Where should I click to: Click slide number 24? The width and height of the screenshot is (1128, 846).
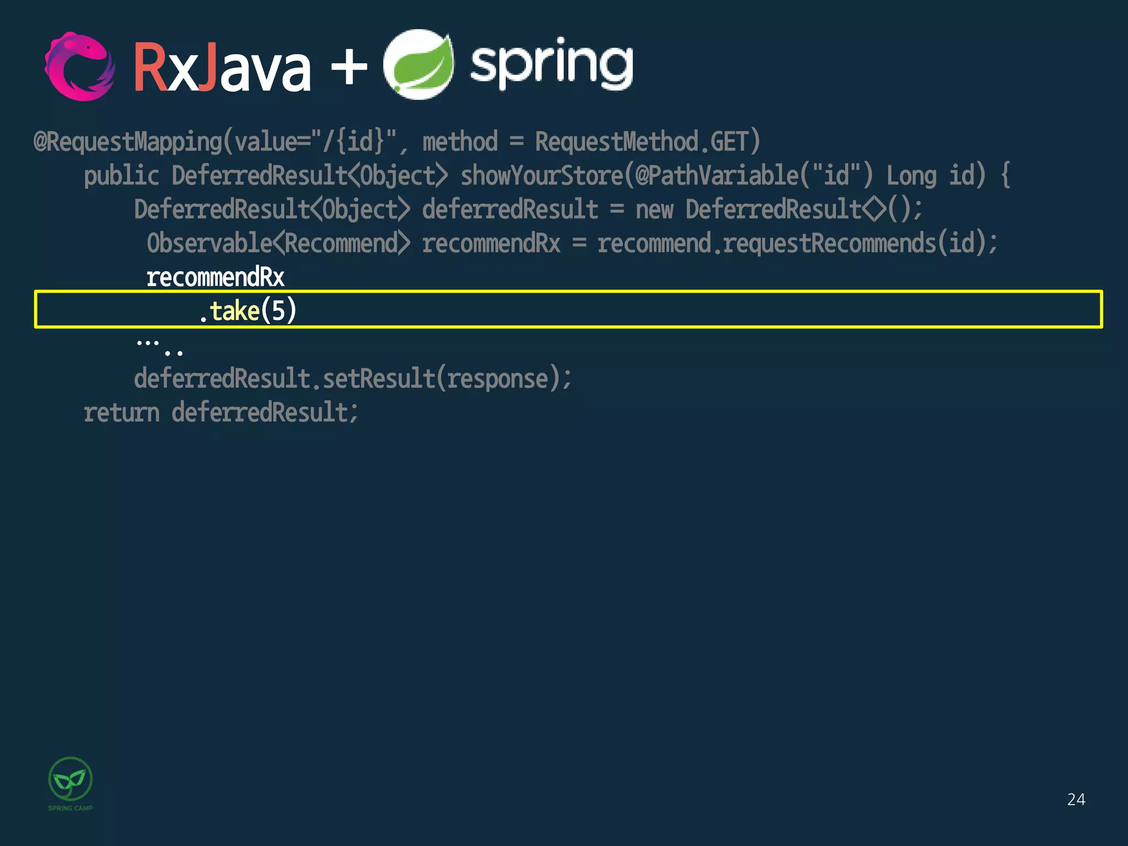pyautogui.click(x=1076, y=799)
